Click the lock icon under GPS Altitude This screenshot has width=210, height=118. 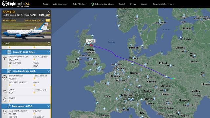coord(10,66)
